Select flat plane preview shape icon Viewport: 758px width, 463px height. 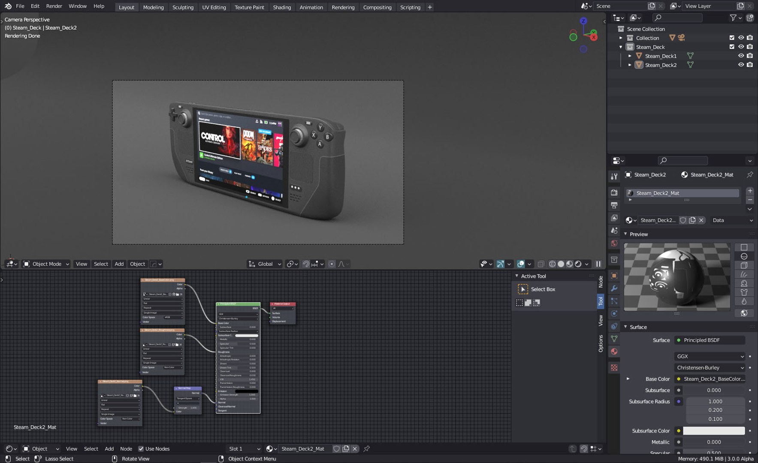(x=744, y=247)
